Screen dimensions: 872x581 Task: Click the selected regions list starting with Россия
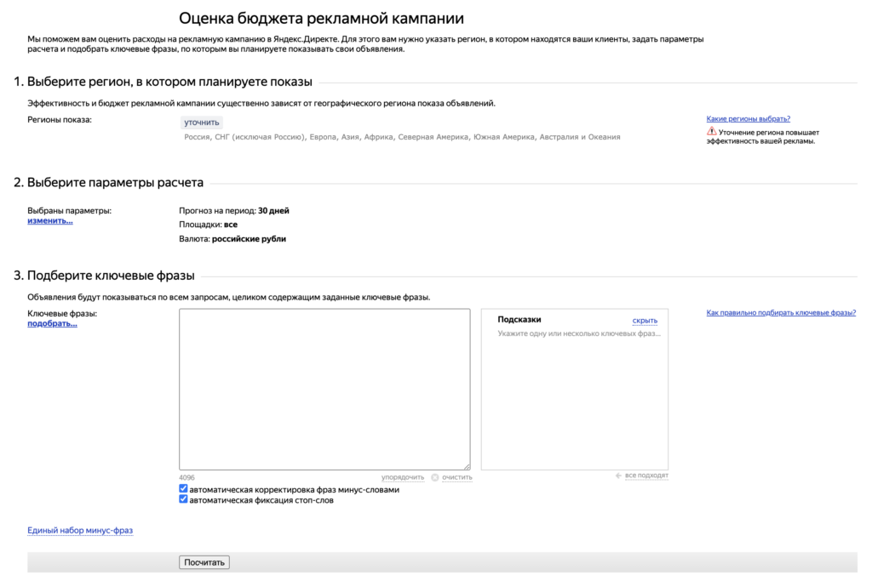click(x=402, y=137)
